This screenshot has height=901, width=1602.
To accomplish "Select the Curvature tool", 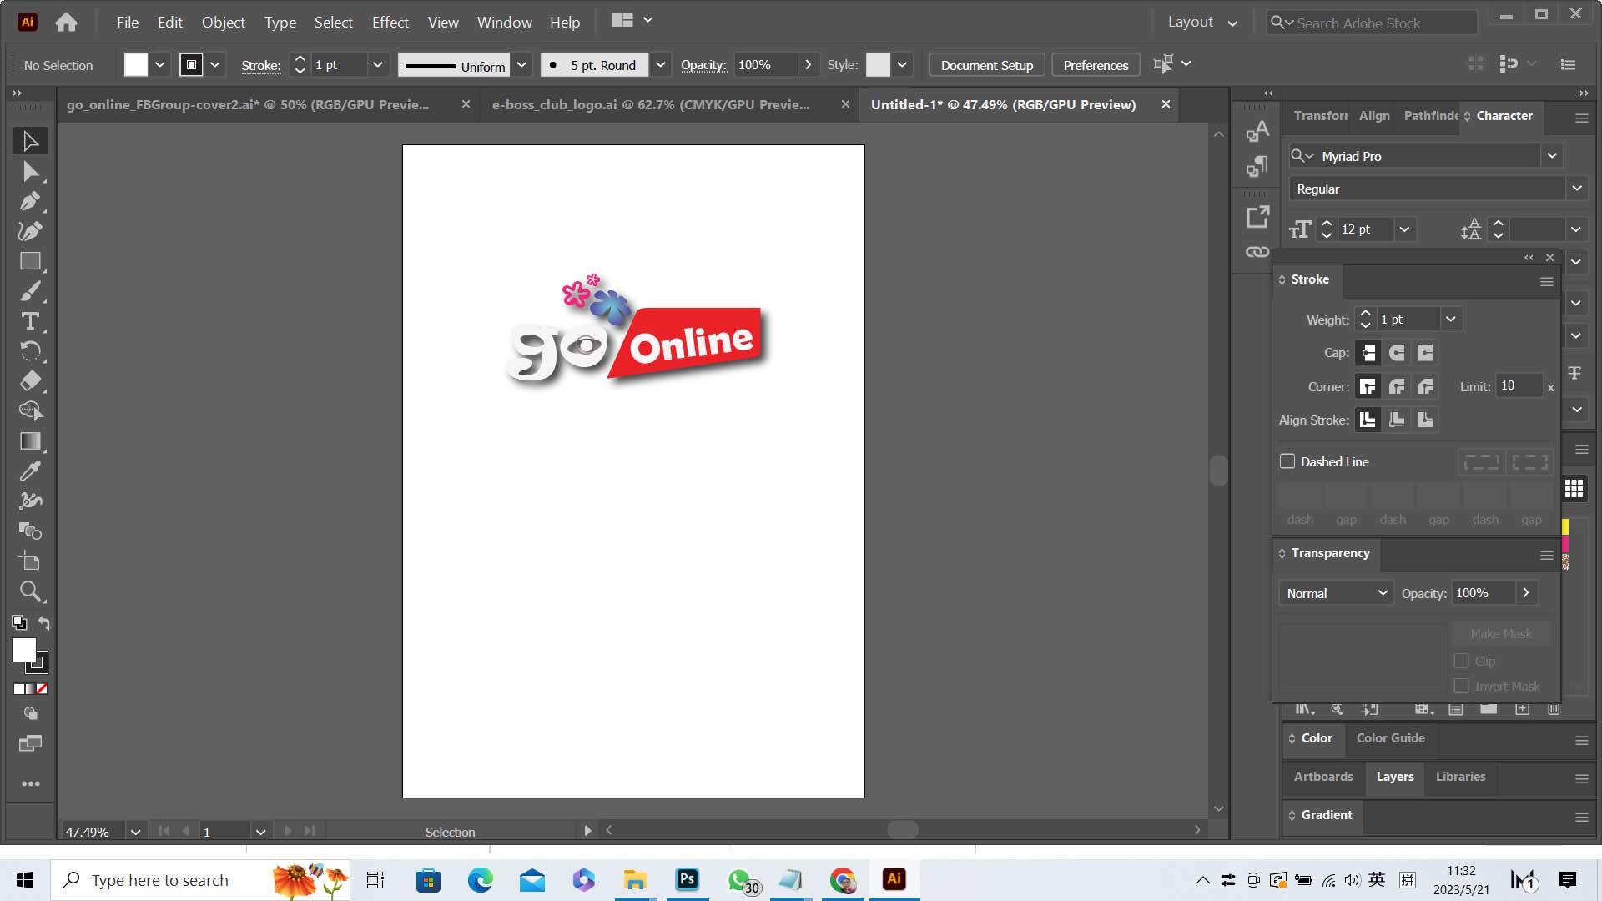I will tap(30, 231).
